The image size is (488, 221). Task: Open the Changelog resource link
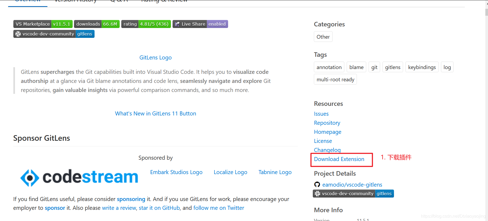tap(327, 150)
